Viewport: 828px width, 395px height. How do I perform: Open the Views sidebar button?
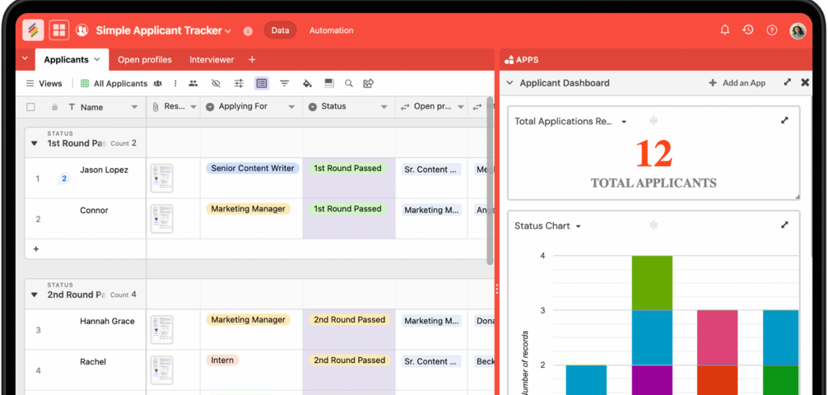pyautogui.click(x=44, y=84)
